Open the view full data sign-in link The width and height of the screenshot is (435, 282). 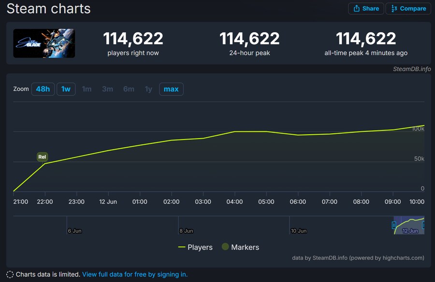[135, 274]
